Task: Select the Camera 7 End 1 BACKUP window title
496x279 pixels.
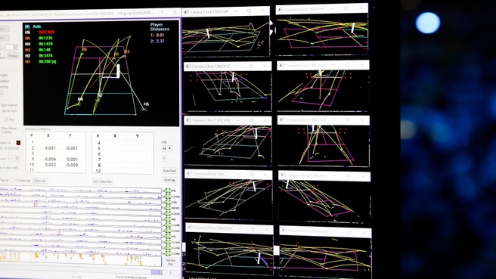Action: [306, 175]
